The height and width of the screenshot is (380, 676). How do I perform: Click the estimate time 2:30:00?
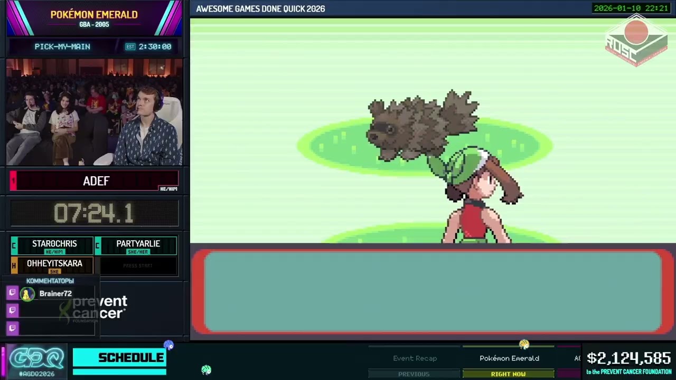coord(155,46)
